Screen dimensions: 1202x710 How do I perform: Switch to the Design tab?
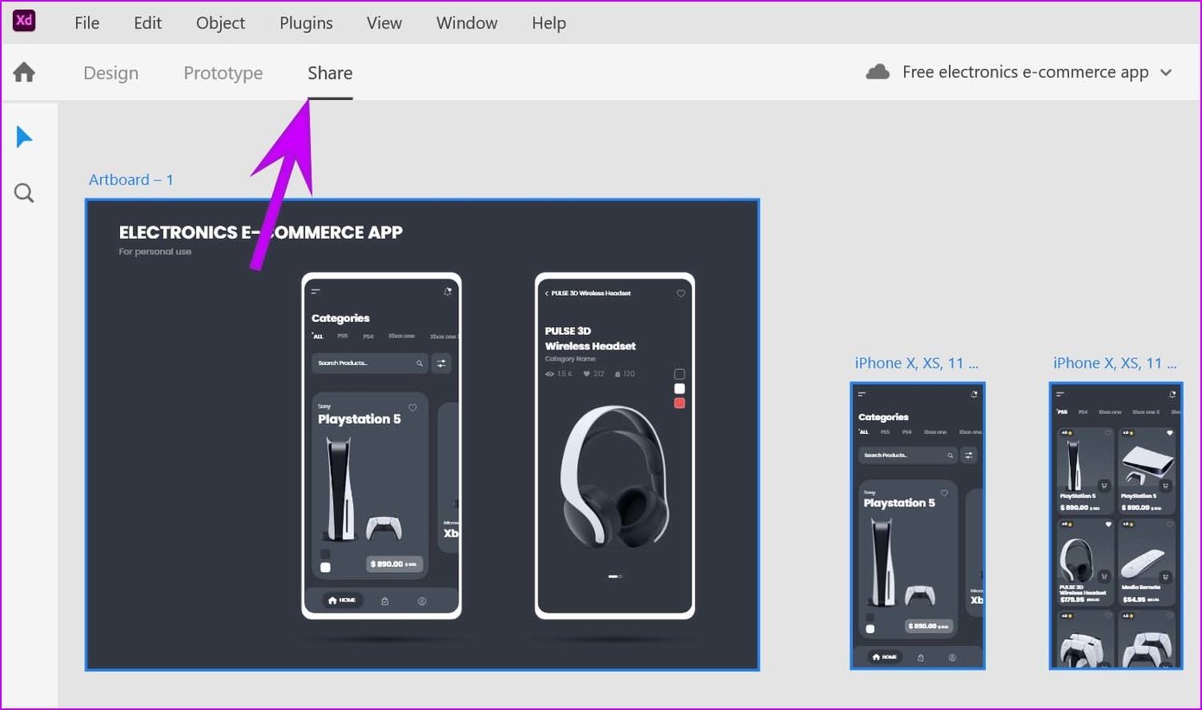(x=111, y=73)
